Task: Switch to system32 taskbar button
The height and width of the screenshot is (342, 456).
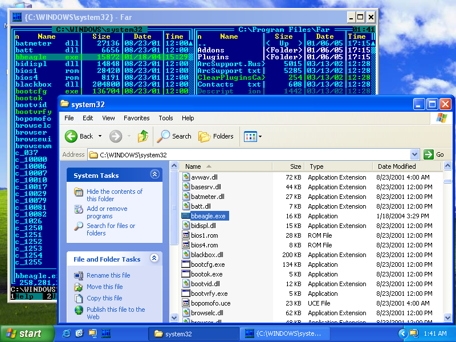Action: pos(193,334)
